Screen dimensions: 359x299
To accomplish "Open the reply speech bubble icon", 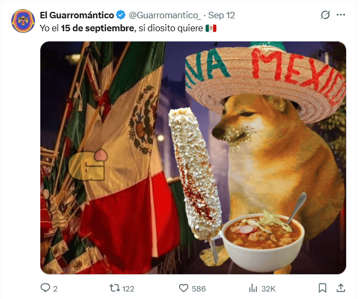I will pyautogui.click(x=45, y=288).
